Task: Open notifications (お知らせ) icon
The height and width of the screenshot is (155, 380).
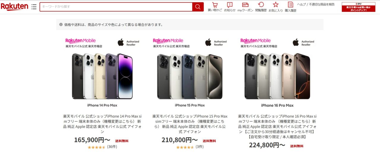Action: click(x=230, y=7)
